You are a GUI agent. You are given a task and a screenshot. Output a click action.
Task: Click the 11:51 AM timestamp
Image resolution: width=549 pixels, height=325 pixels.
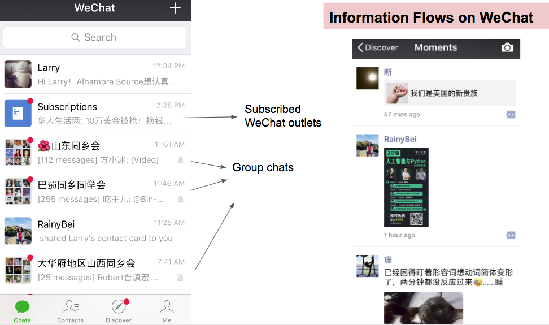click(169, 145)
